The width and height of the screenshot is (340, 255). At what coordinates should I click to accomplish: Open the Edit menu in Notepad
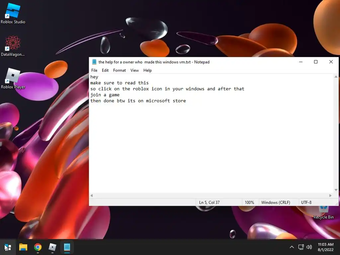click(105, 70)
